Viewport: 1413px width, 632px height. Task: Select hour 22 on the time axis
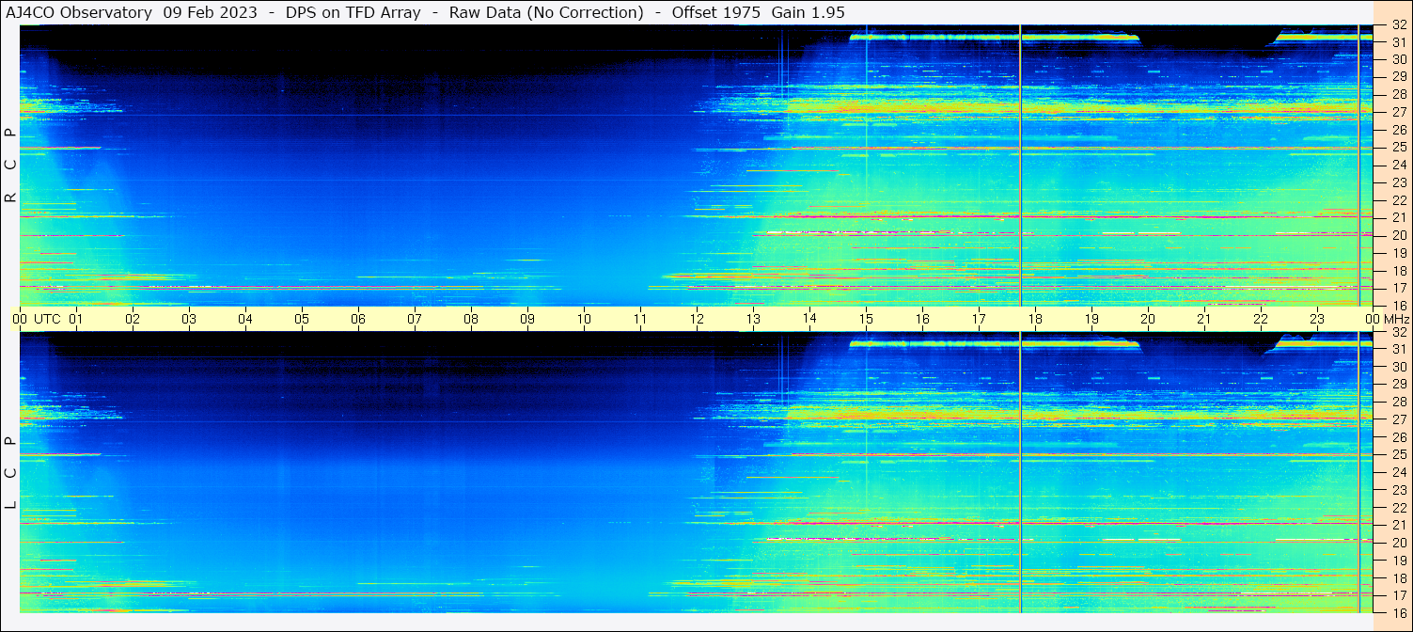pos(1261,319)
